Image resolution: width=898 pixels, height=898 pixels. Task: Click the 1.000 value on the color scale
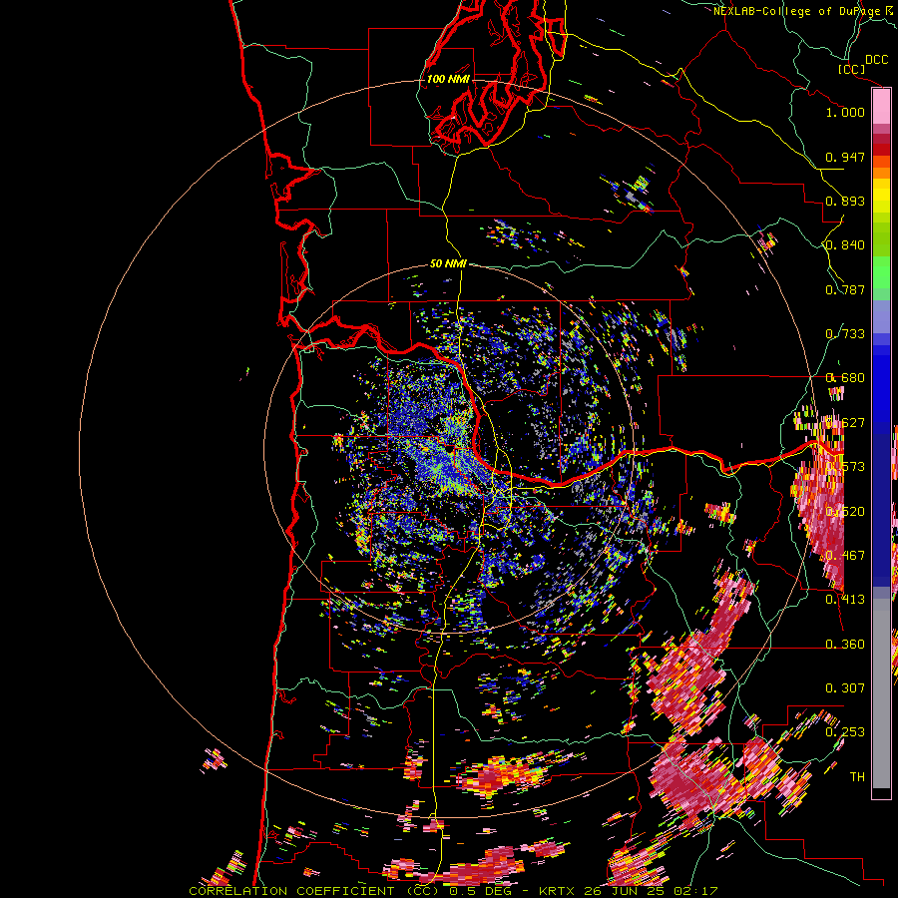tap(845, 112)
